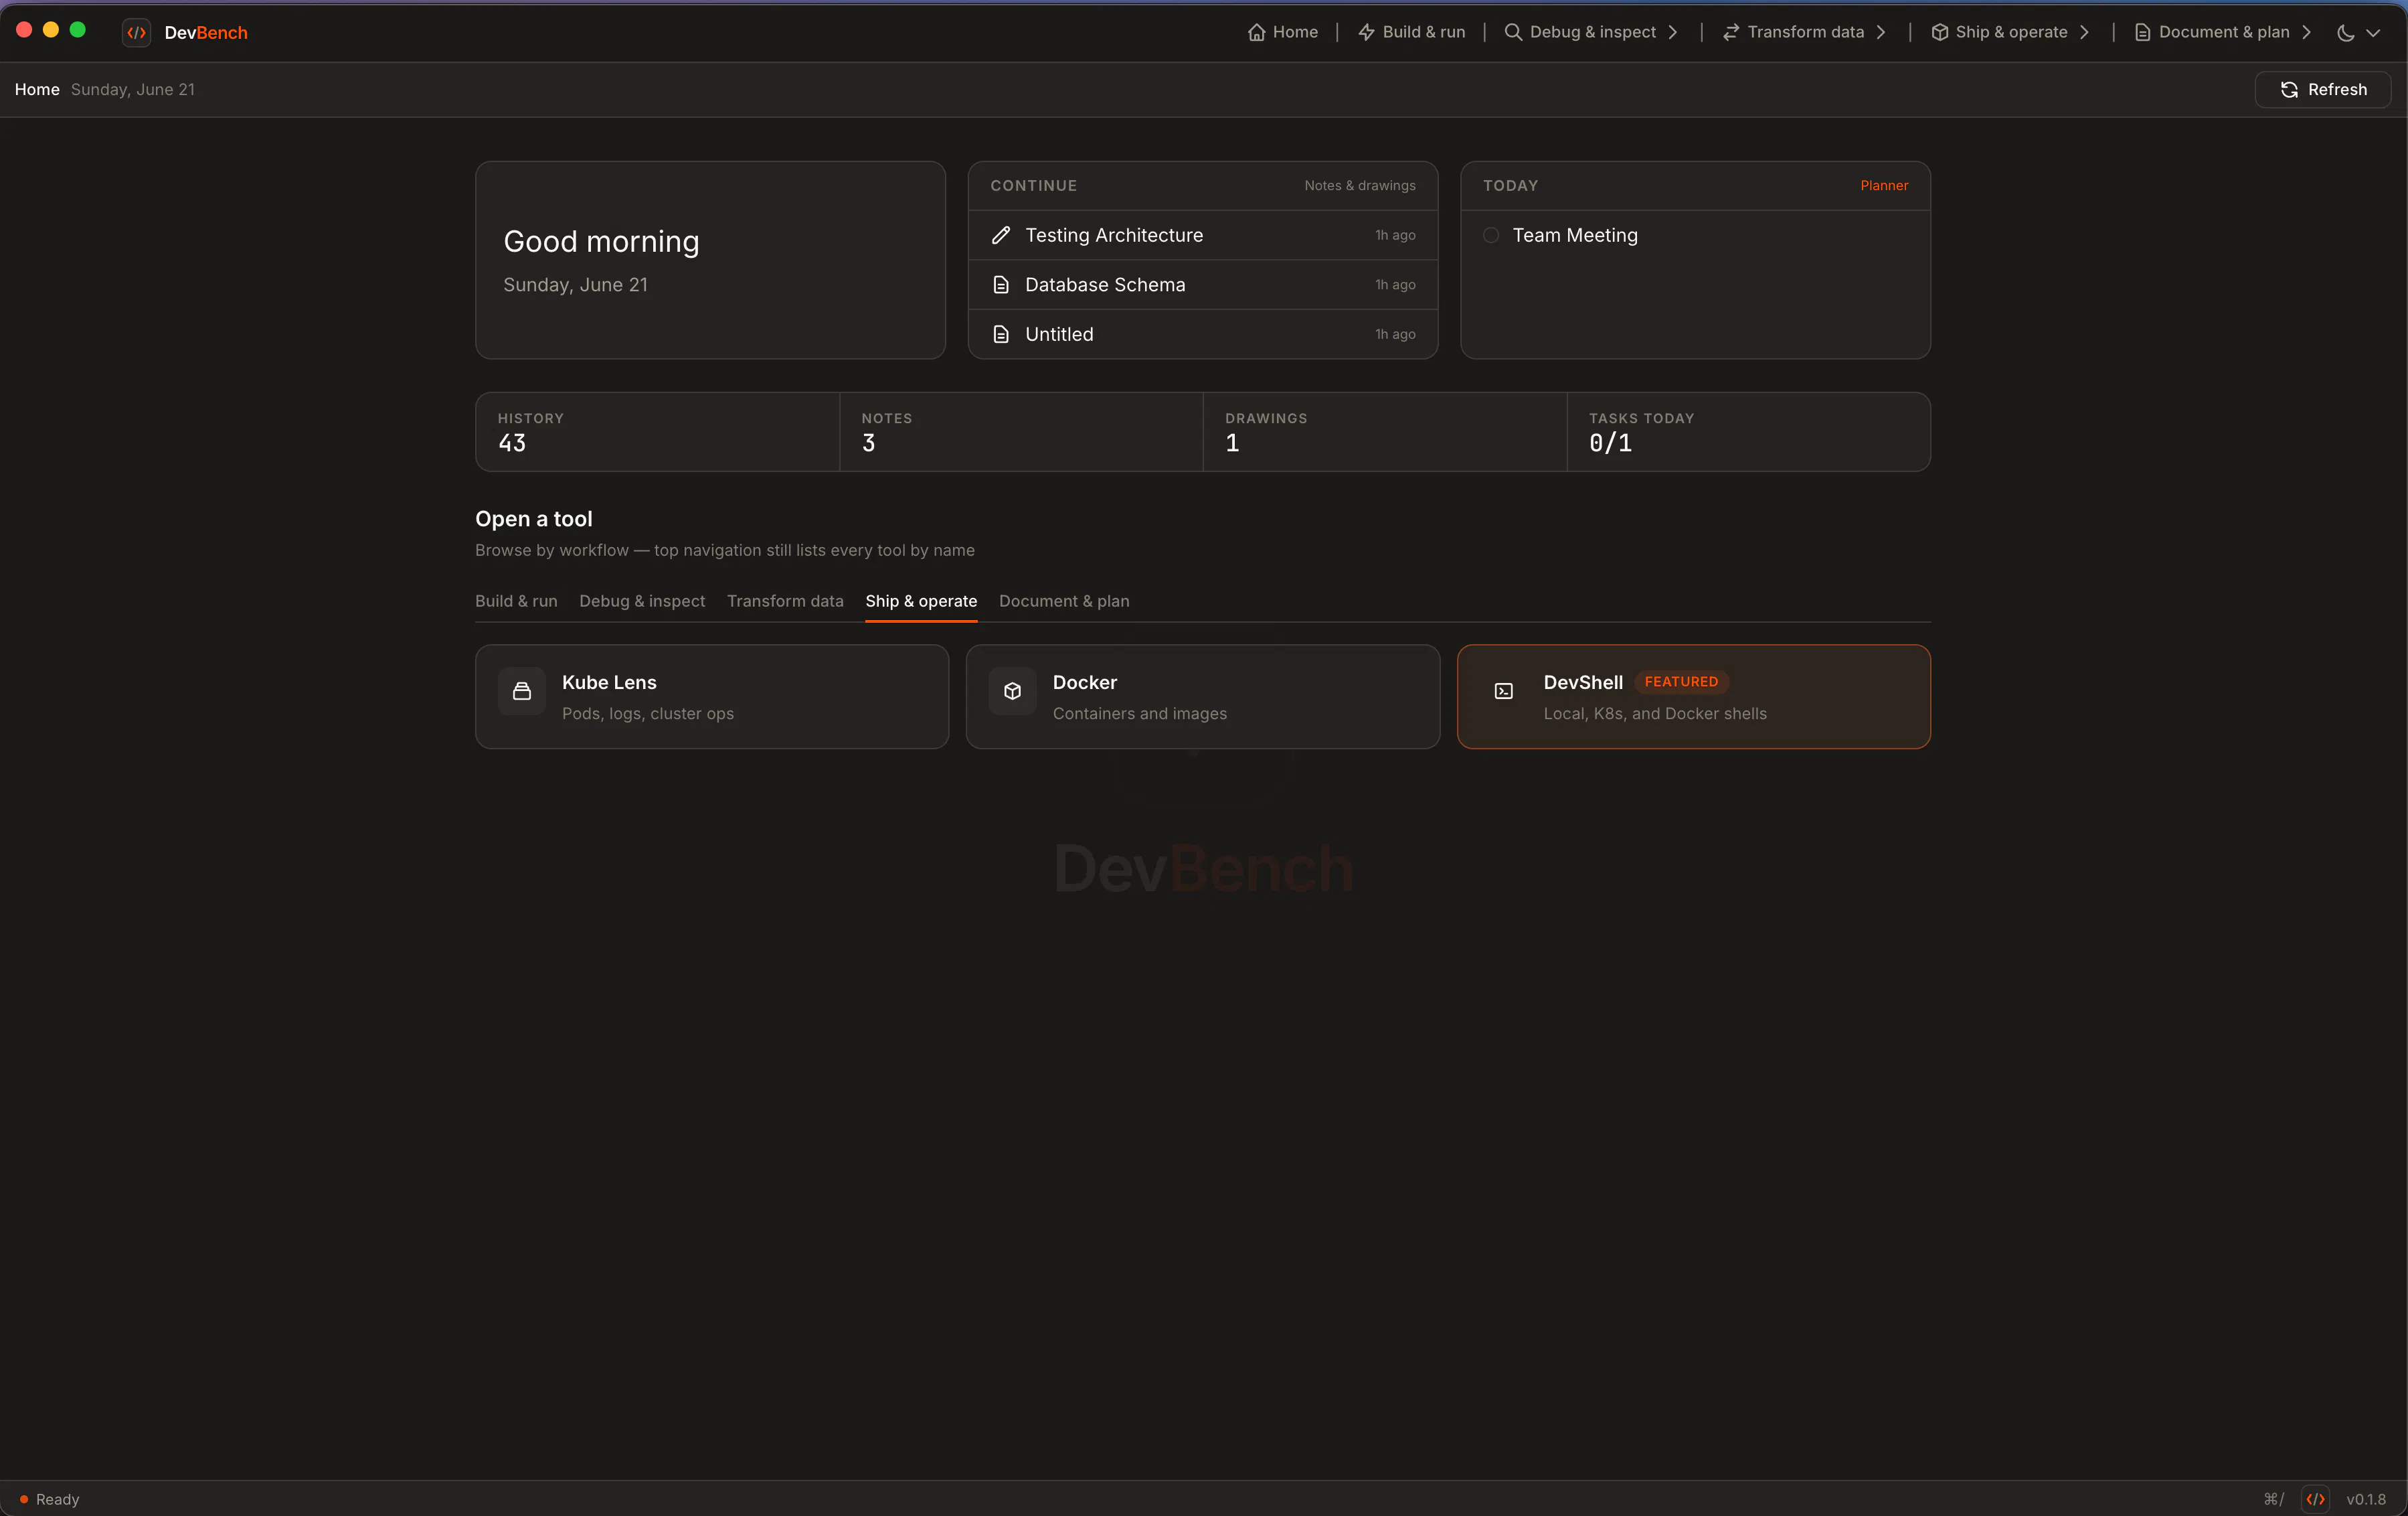Screen dimensions: 2408x1516
Task: Click the Home breadcrumb label
Action: (x=37, y=89)
